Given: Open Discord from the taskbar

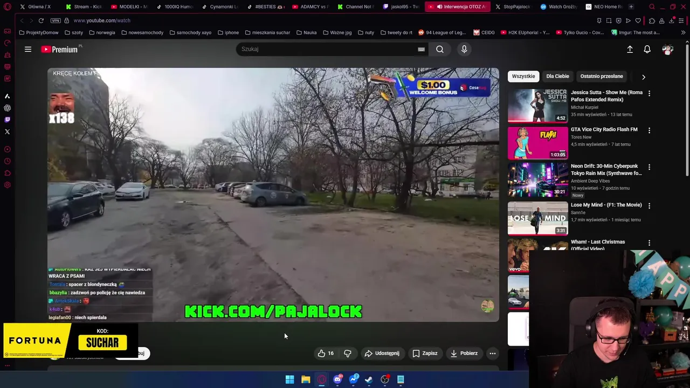Looking at the screenshot, I should click(337, 379).
